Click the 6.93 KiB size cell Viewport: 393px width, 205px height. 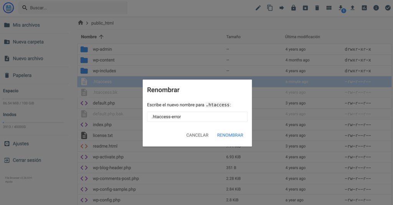tap(233, 157)
